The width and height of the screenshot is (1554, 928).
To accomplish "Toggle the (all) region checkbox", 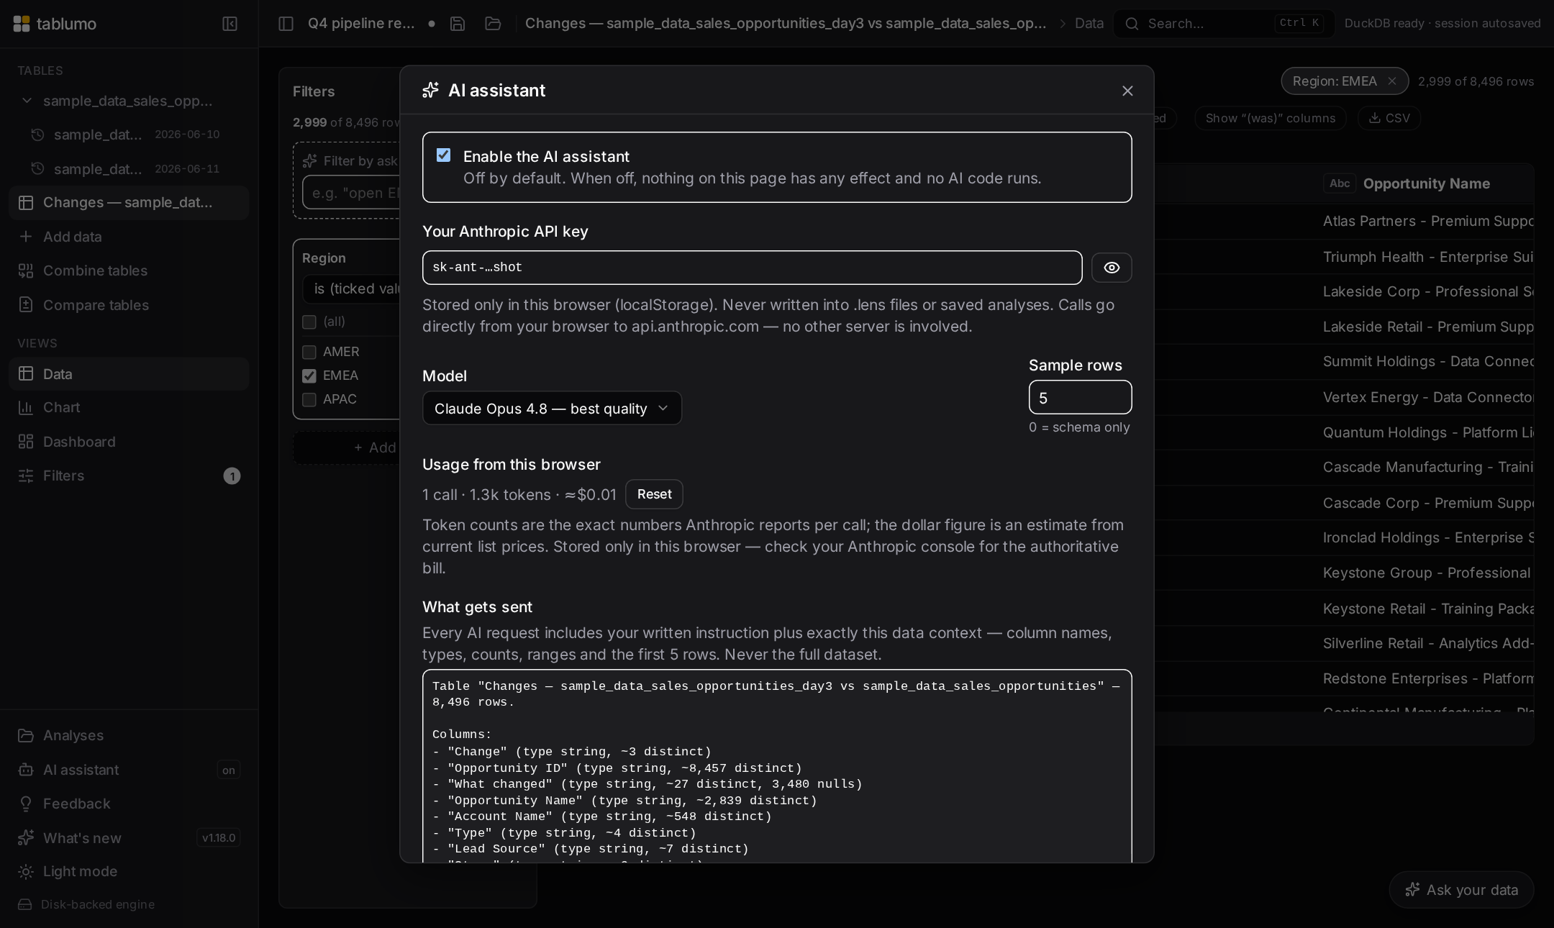I will [309, 322].
